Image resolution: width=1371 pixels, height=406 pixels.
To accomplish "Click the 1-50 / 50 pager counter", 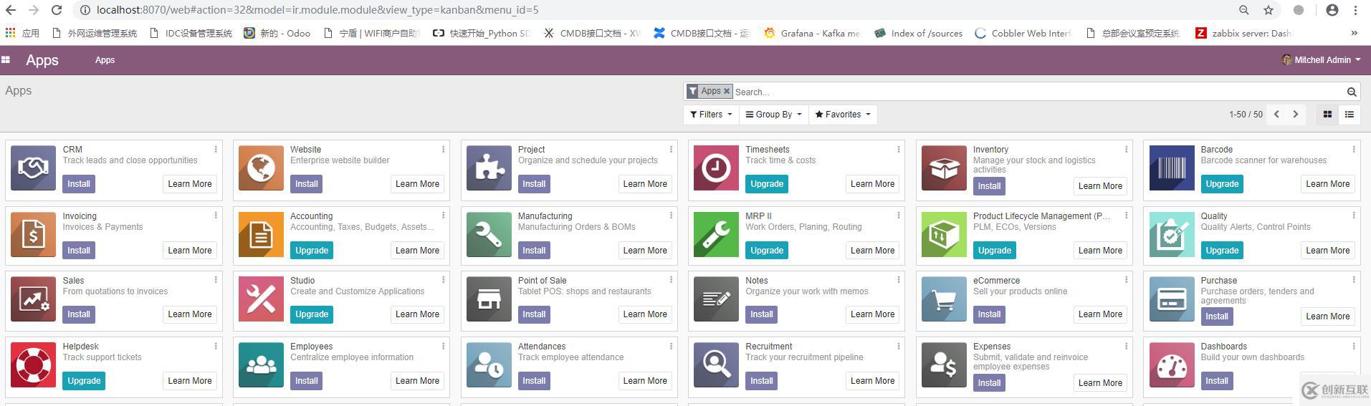I will coord(1246,115).
